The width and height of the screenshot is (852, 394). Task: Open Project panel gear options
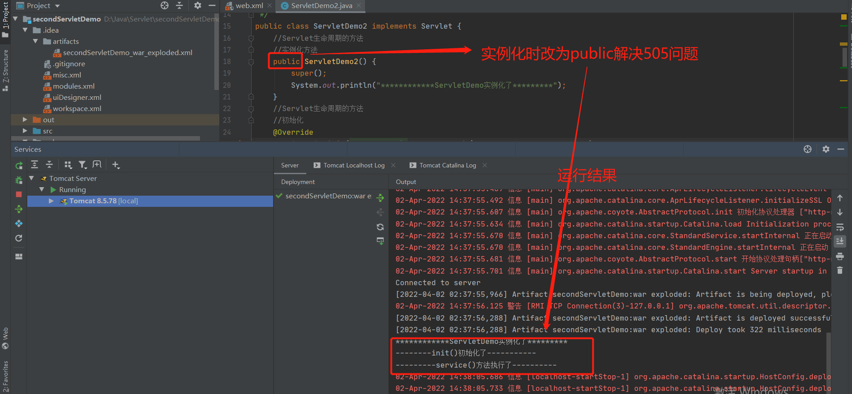[x=198, y=5]
